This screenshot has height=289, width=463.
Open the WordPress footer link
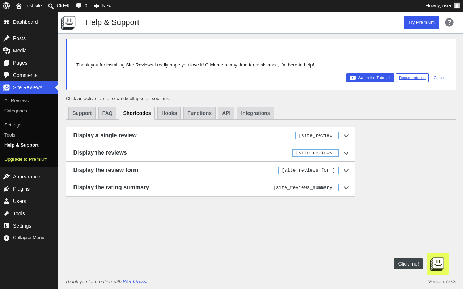coord(135,281)
